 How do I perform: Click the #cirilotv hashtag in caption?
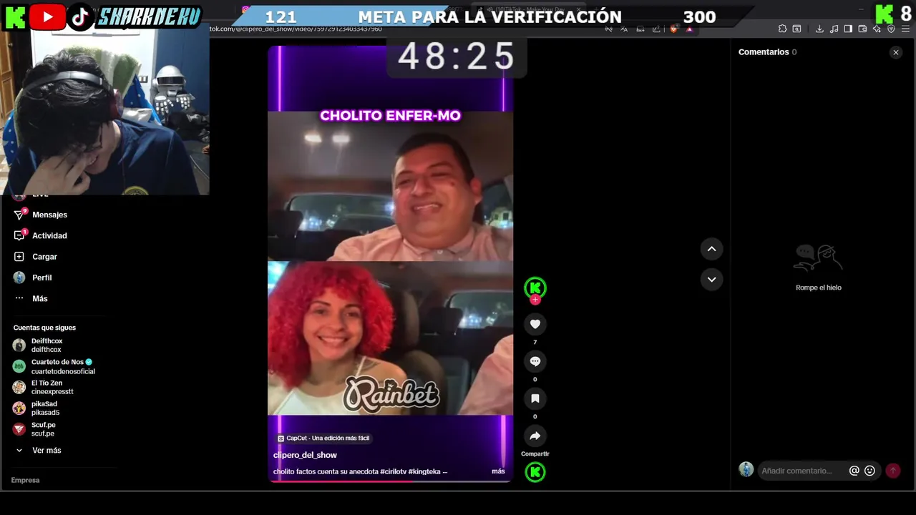[x=393, y=472]
